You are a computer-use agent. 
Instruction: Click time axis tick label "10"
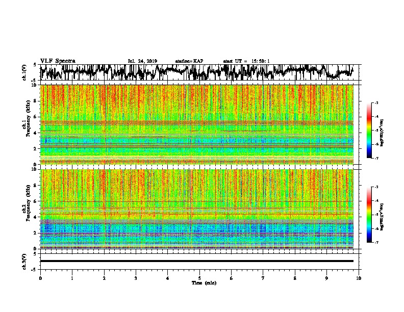tap(359, 278)
